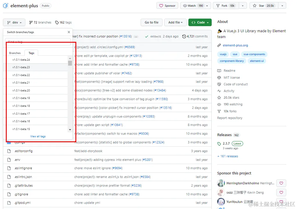Open pull request #13484 link
The width and height of the screenshot is (297, 209).
pos(160,91)
